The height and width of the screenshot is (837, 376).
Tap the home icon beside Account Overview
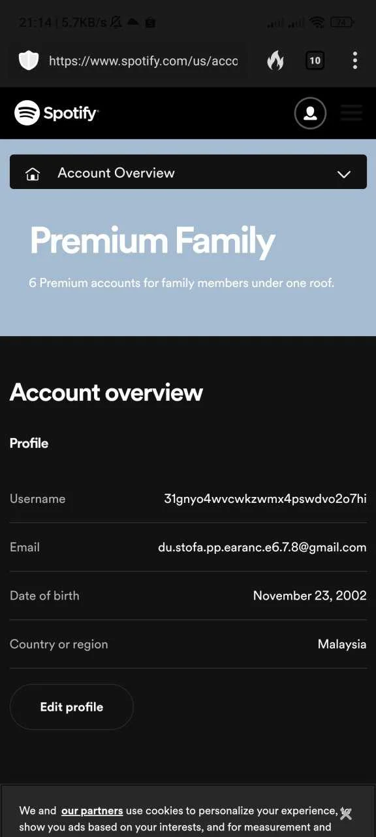pyautogui.click(x=33, y=173)
